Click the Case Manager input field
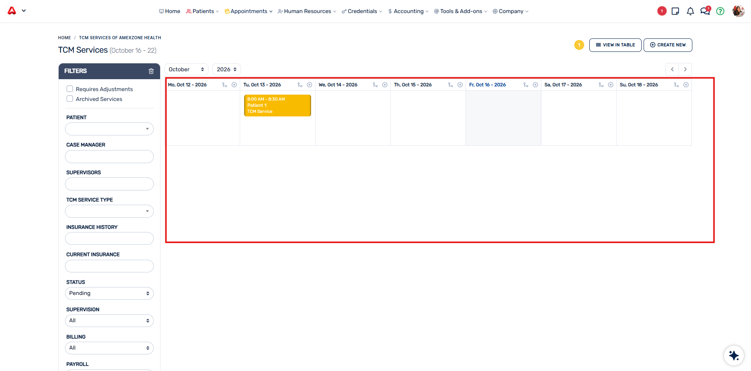This screenshot has height=371, width=751. pyautogui.click(x=109, y=156)
